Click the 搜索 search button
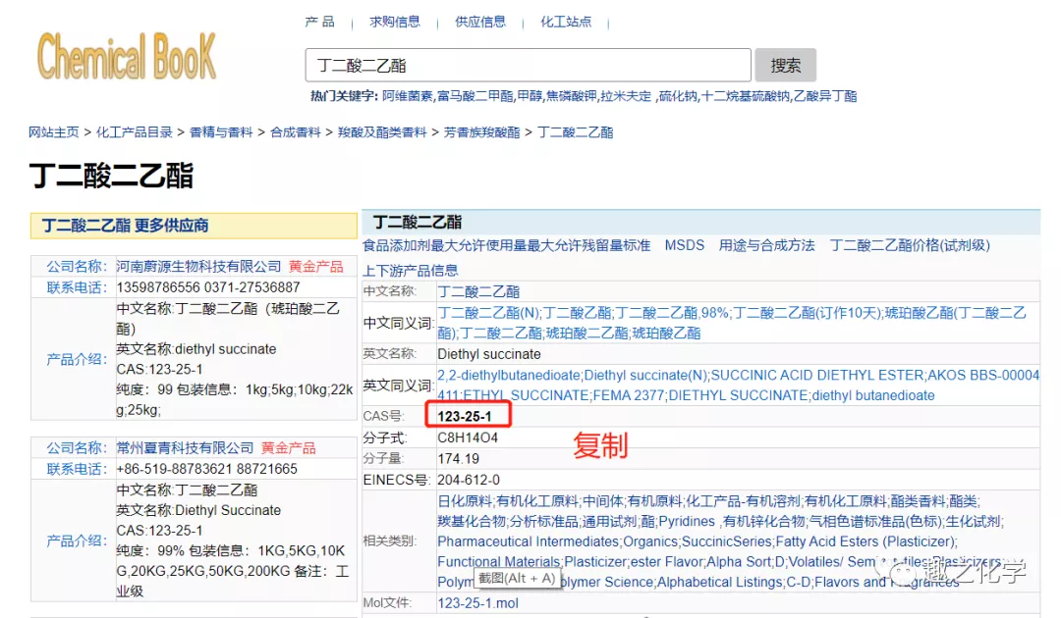This screenshot has height=618, width=1061. coord(786,66)
